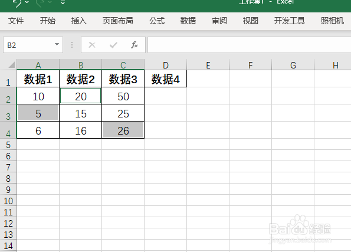
Task: Open the 文件 menu tab
Action: [x=16, y=21]
